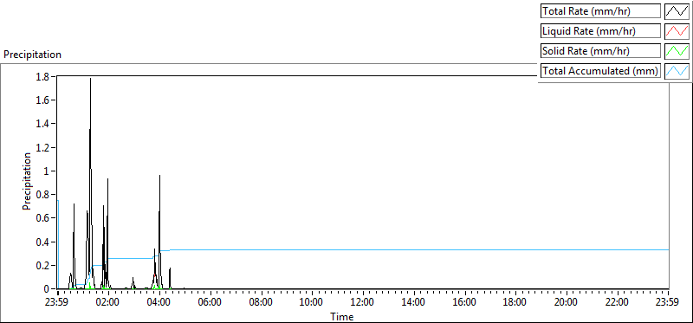Click the 1.8 maximum value on Y axis

tap(44, 76)
